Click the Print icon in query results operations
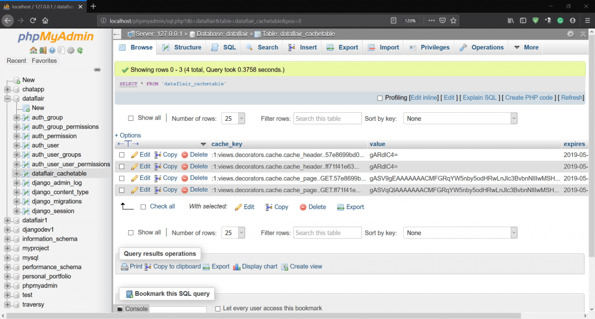The height and width of the screenshot is (319, 595). tap(124, 267)
